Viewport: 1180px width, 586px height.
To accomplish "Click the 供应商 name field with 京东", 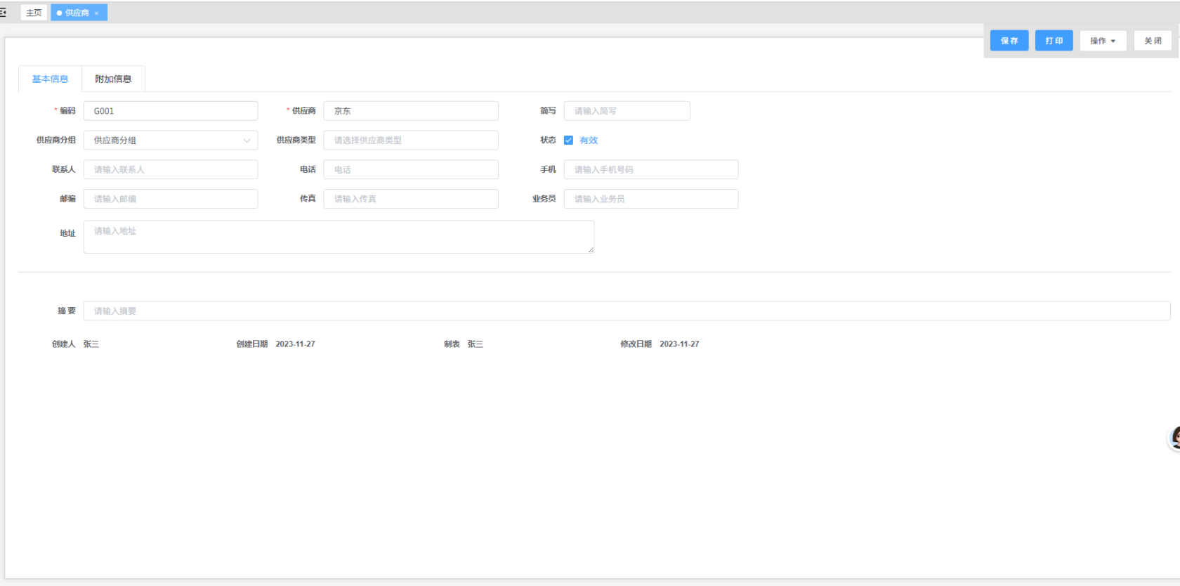I will pos(410,111).
